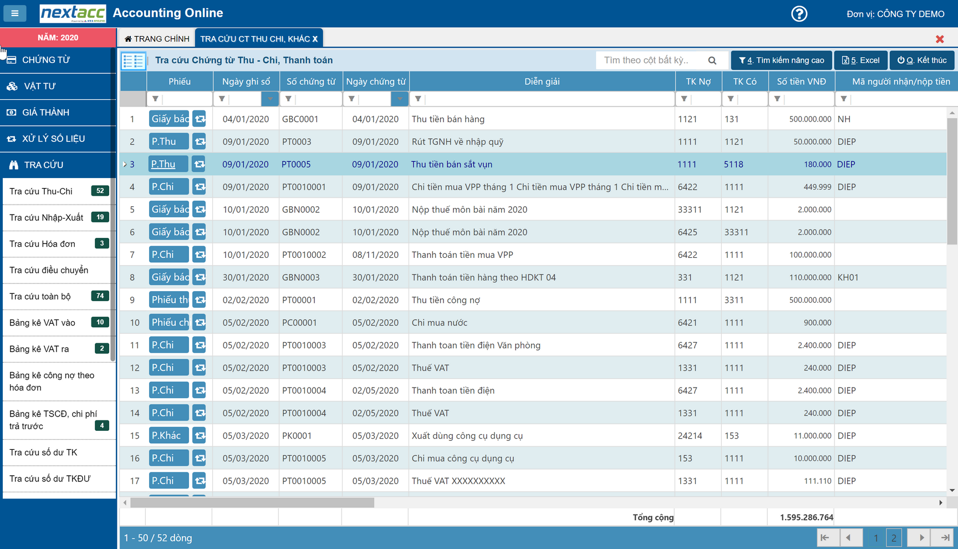
Task: Open Tra cứu Nhập-Xuất in sidebar
Action: click(47, 217)
